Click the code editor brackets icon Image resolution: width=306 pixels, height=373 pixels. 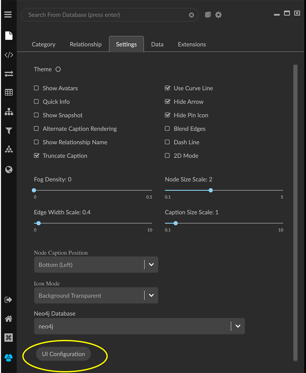9,55
